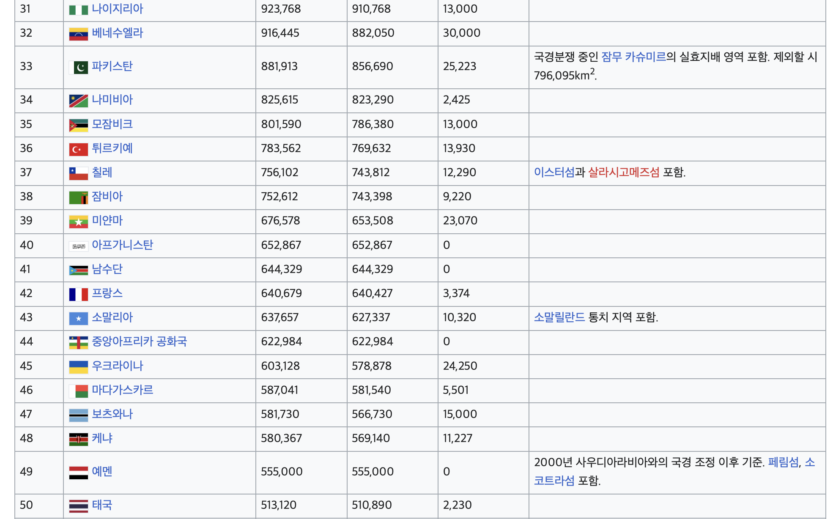This screenshot has width=833, height=519.
Task: Open the red 살라시고메즈섬 link
Action: (623, 172)
